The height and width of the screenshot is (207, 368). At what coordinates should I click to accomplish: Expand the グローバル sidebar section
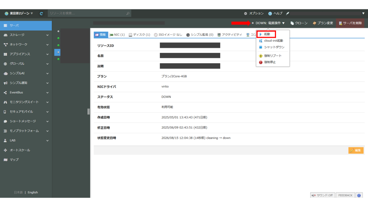(26, 64)
